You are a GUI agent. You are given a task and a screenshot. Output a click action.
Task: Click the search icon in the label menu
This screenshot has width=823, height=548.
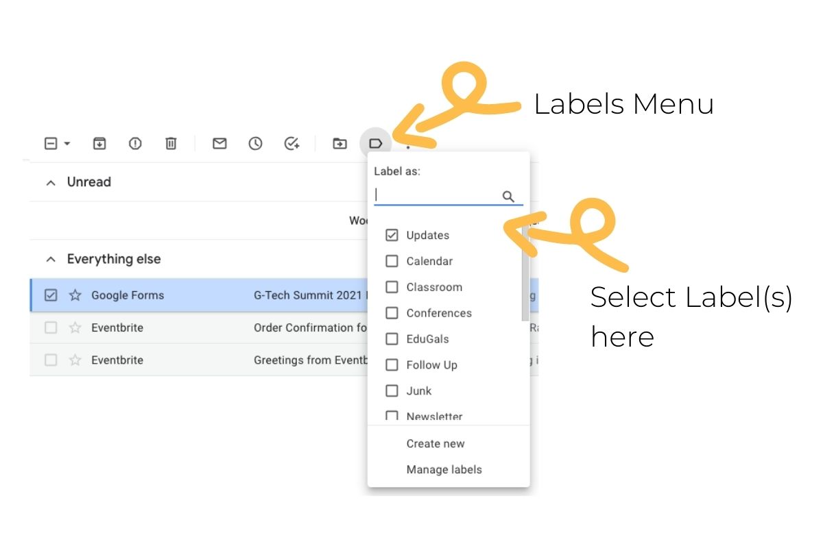[x=508, y=196]
